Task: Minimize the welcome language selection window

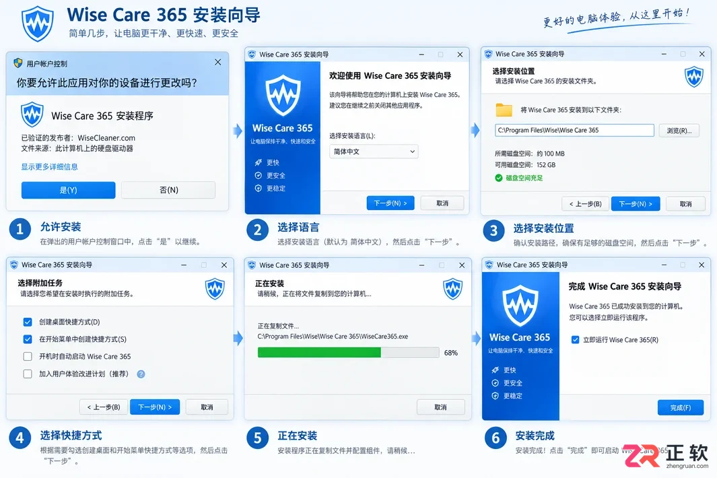Action: pos(421,55)
